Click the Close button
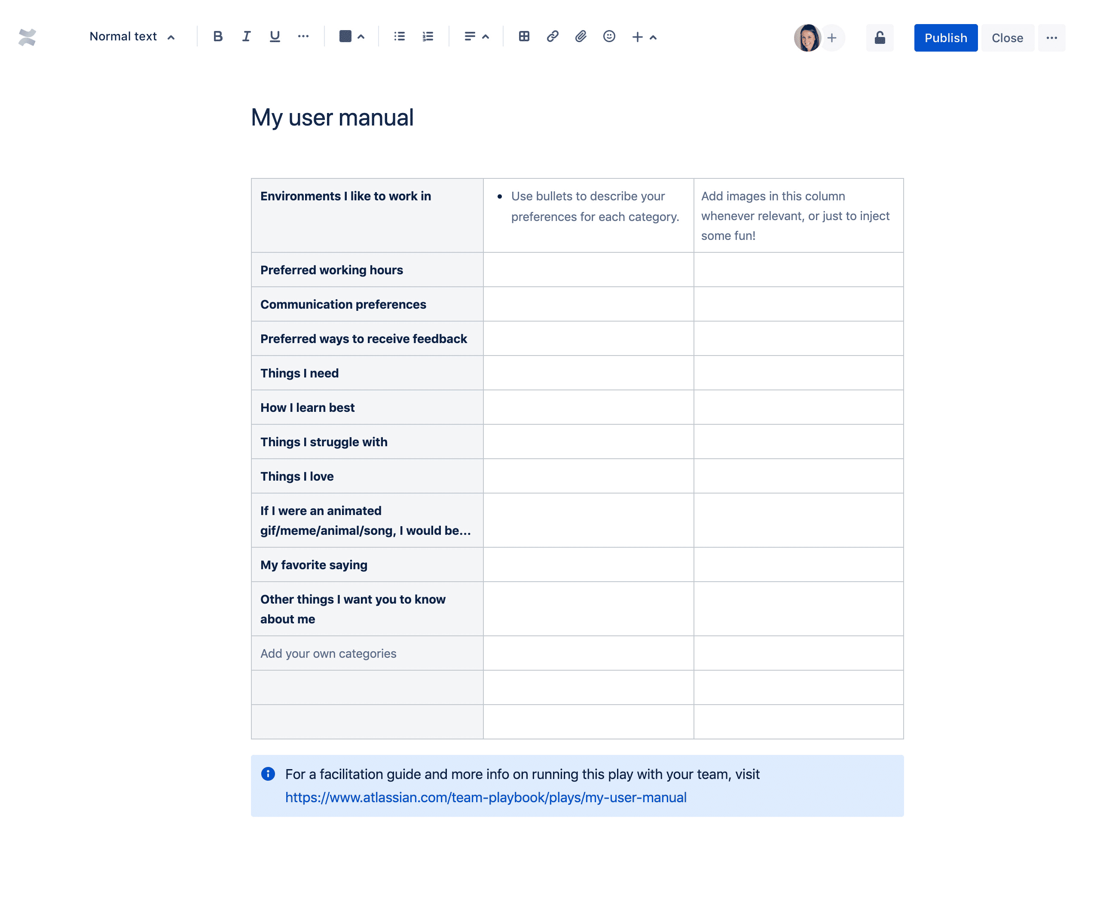The height and width of the screenshot is (920, 1100). [x=1005, y=37]
